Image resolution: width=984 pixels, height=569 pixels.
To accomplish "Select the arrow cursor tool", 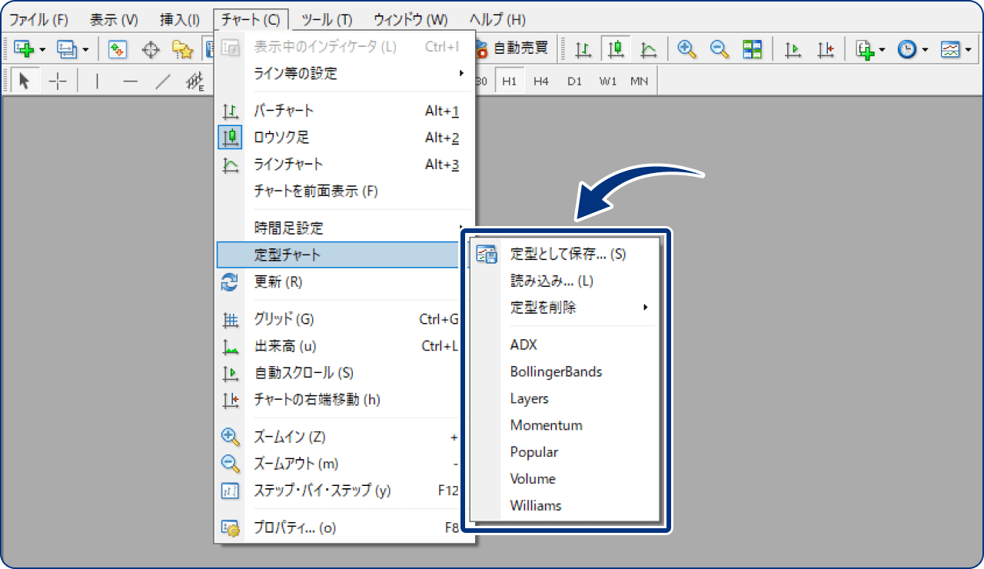I will (x=24, y=82).
